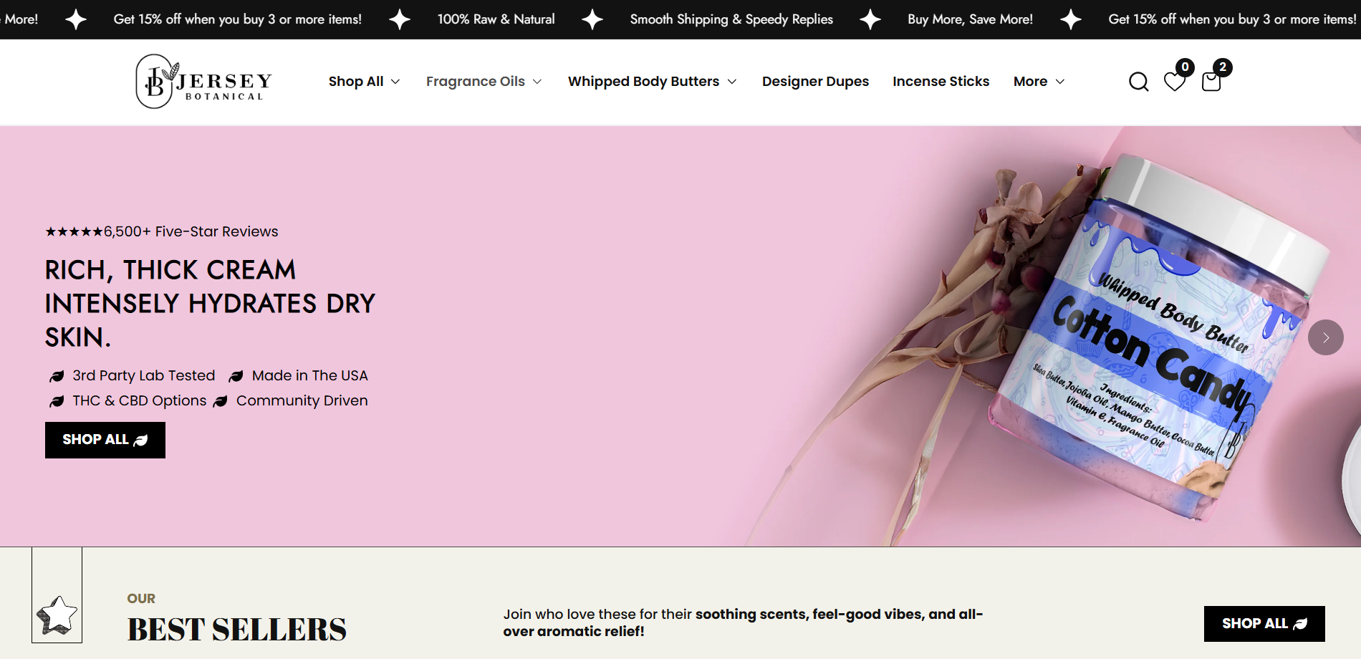Expand the Fragrance Oils chevron
Screen dimensions: 1361x659
pos(537,82)
